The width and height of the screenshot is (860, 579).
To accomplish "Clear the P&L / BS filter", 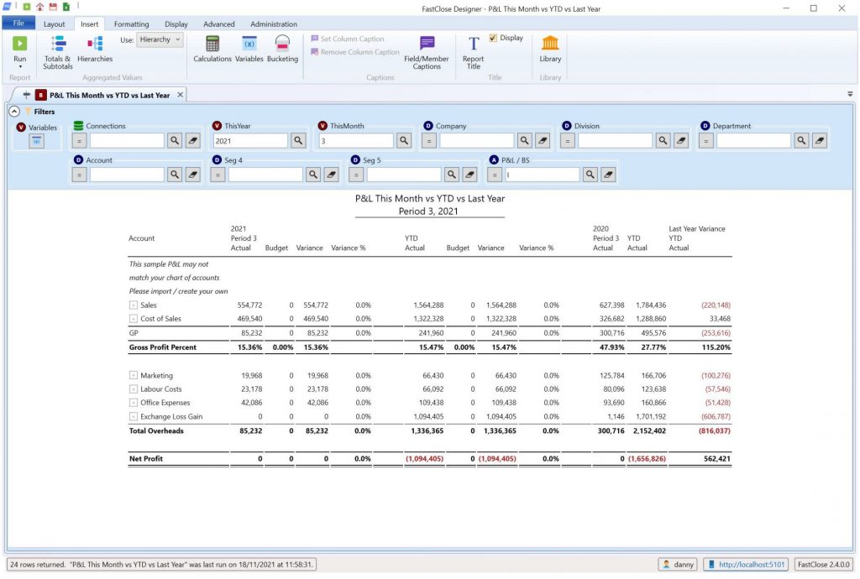I will [x=608, y=175].
